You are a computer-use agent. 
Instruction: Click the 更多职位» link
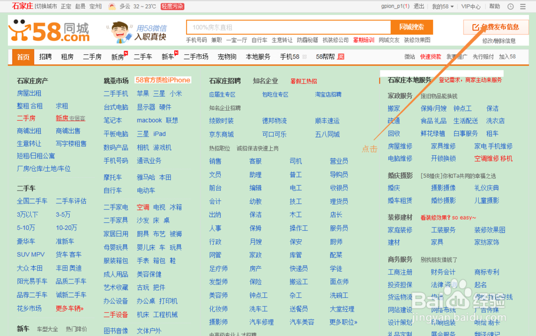click(344, 322)
